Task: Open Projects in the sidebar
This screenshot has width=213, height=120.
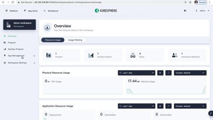Action: pos(12,43)
